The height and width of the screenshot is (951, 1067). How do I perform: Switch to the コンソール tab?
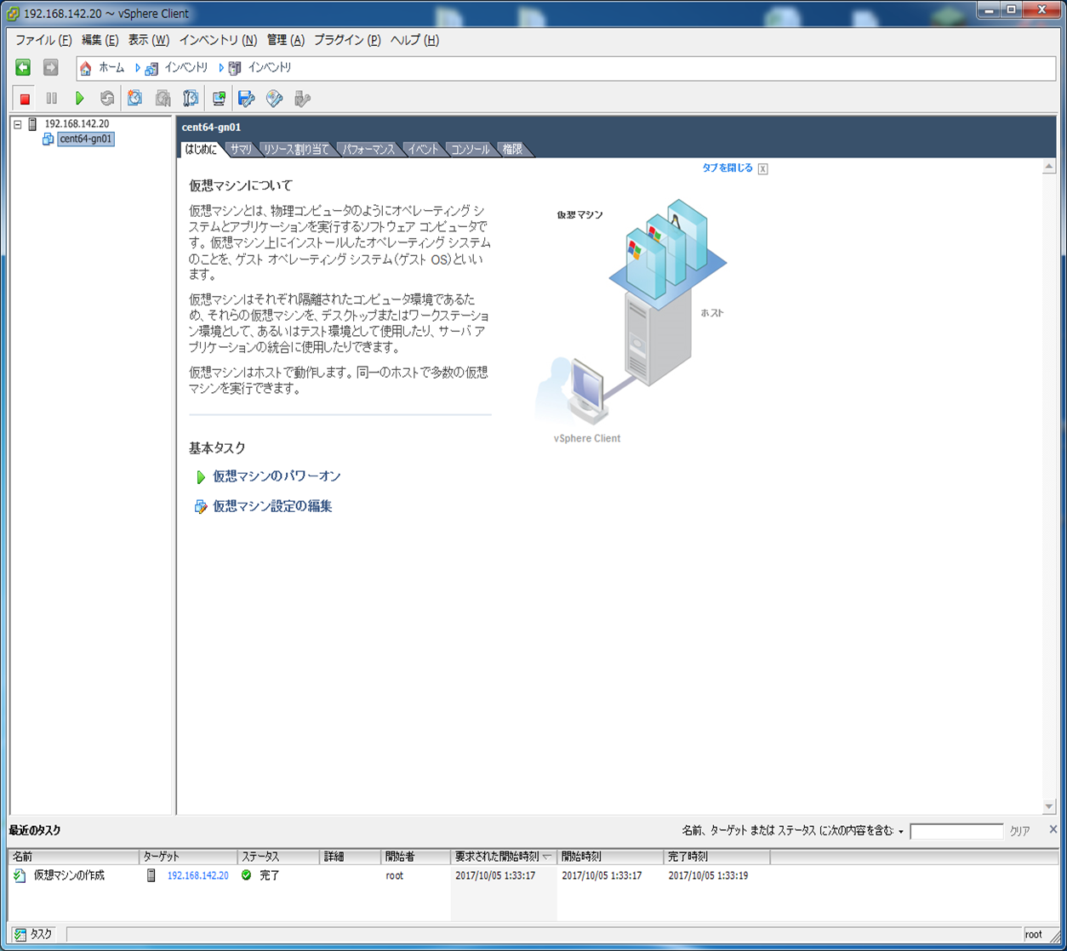coord(471,149)
